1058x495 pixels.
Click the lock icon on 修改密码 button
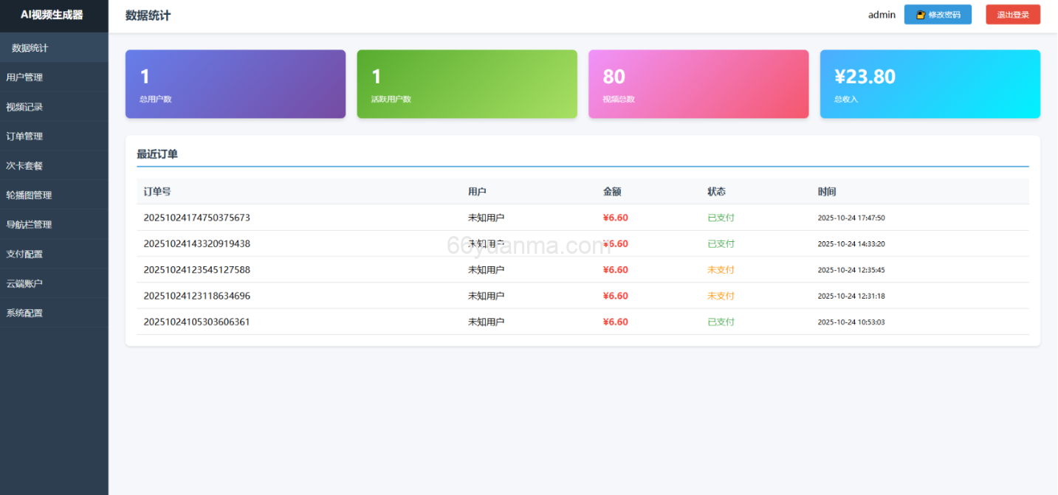tap(919, 14)
